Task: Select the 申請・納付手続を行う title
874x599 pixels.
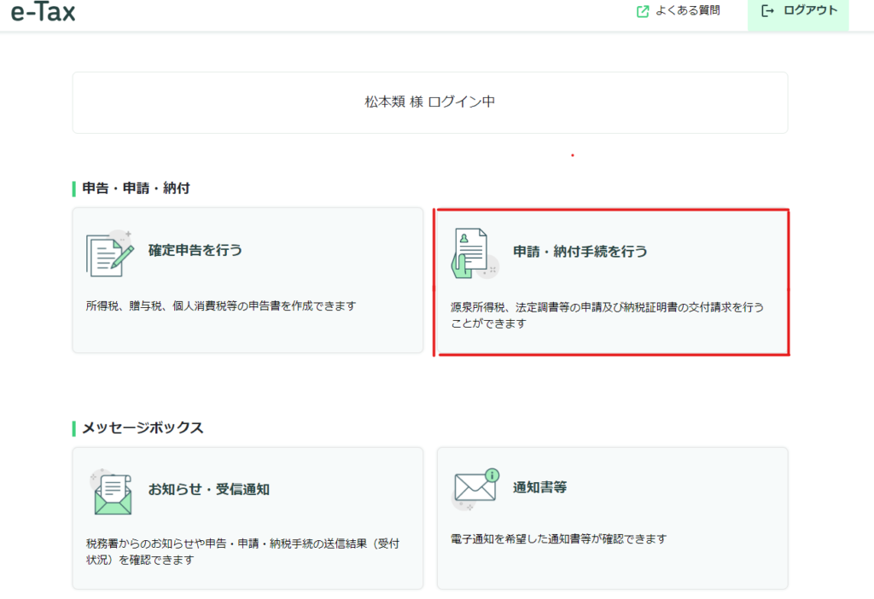Action: pos(580,252)
